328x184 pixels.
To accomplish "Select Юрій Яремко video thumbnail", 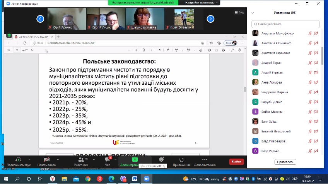I will [x=67, y=19].
